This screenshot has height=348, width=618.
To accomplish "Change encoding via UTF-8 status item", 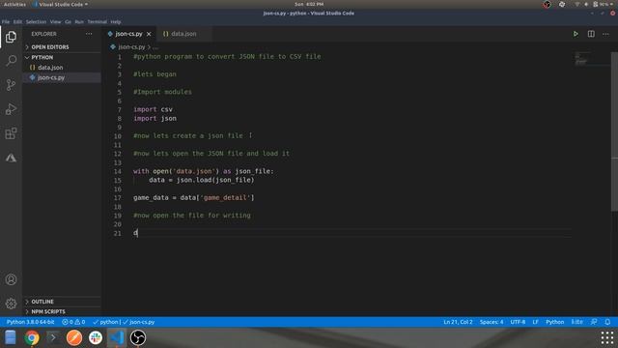I will [x=518, y=322].
